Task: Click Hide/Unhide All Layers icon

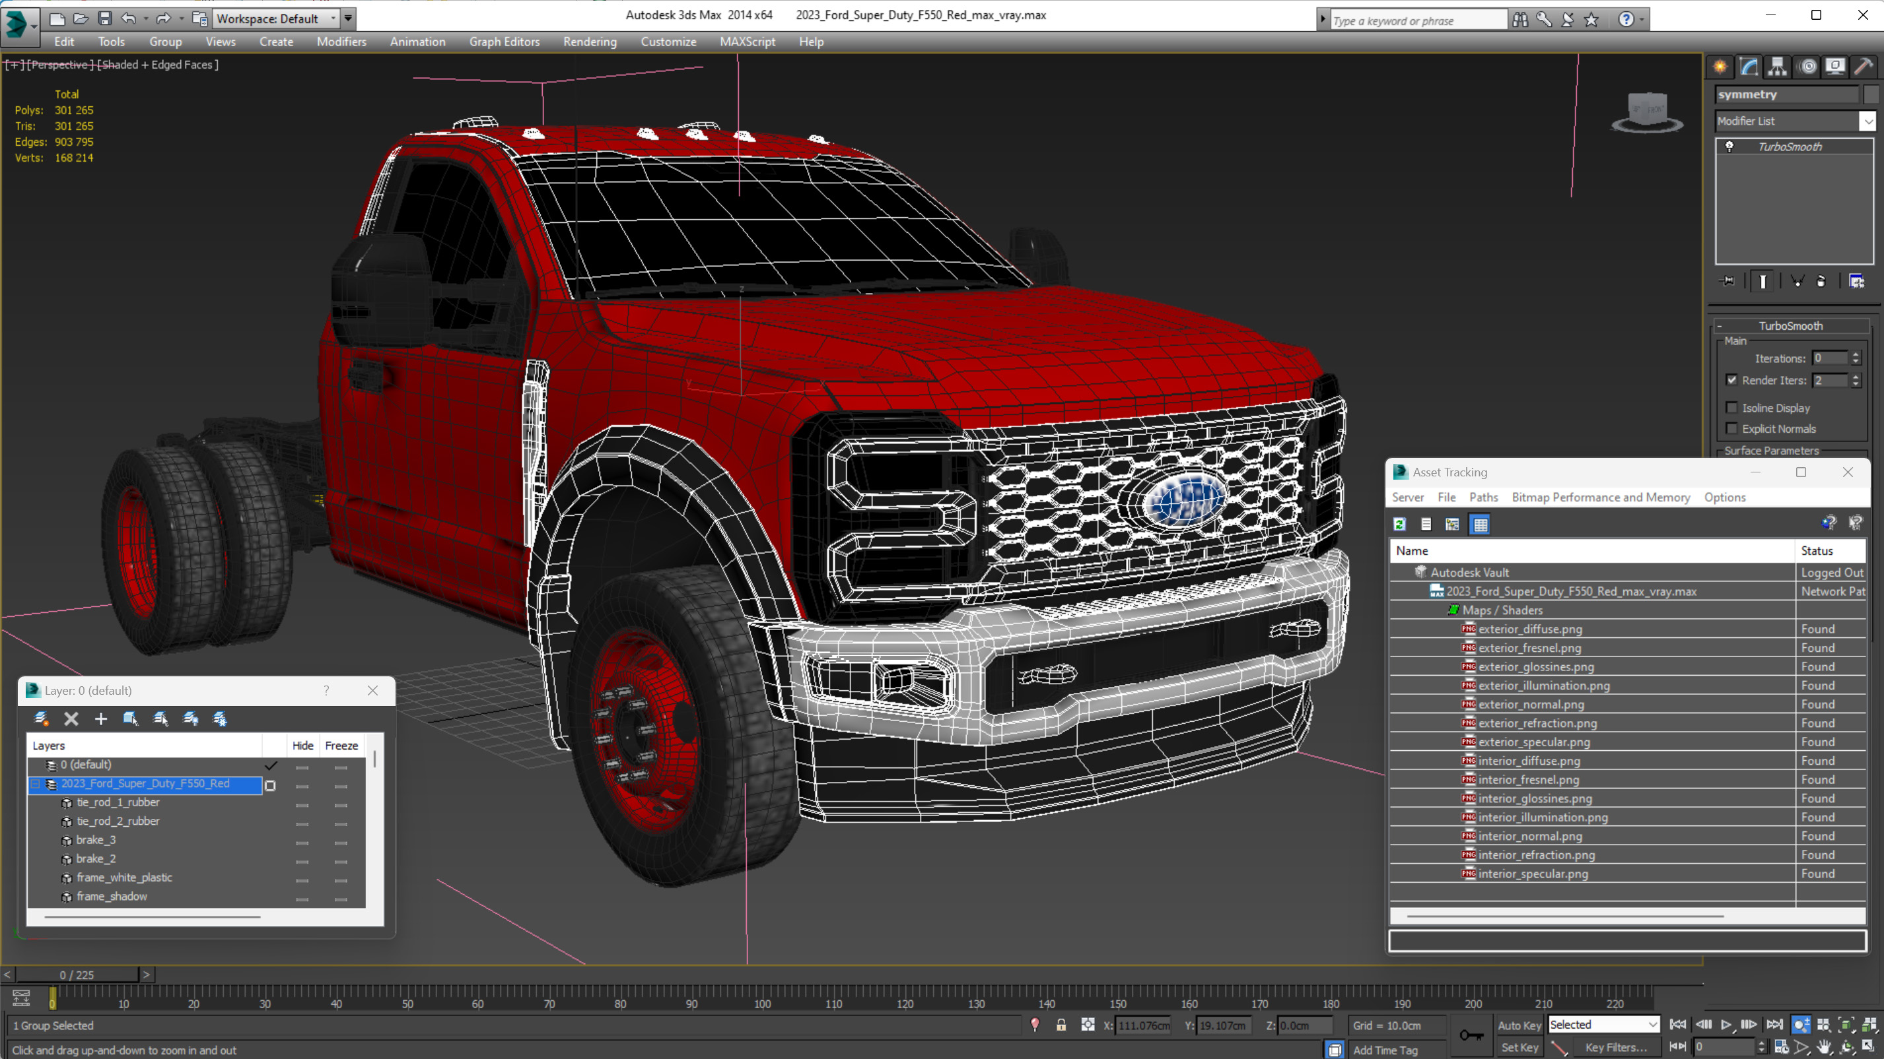Action: [x=191, y=719]
